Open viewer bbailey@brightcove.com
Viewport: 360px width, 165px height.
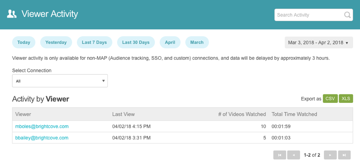42,138
